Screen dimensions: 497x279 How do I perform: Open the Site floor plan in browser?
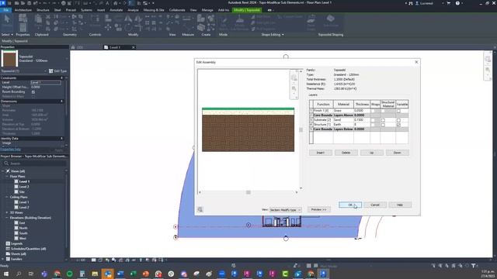22,191
